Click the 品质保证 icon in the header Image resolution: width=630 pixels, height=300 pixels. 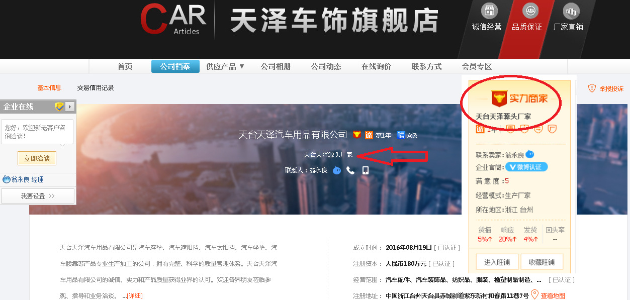click(530, 11)
